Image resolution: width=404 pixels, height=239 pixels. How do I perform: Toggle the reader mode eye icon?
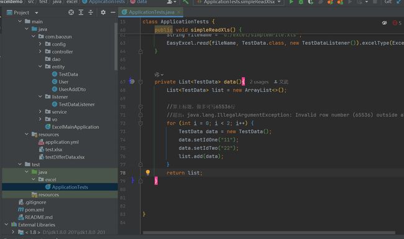tap(384, 23)
